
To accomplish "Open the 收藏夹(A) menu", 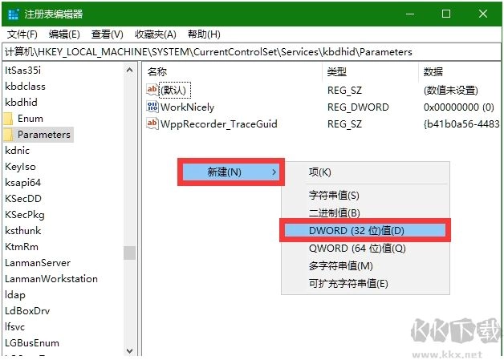I will 155,34.
